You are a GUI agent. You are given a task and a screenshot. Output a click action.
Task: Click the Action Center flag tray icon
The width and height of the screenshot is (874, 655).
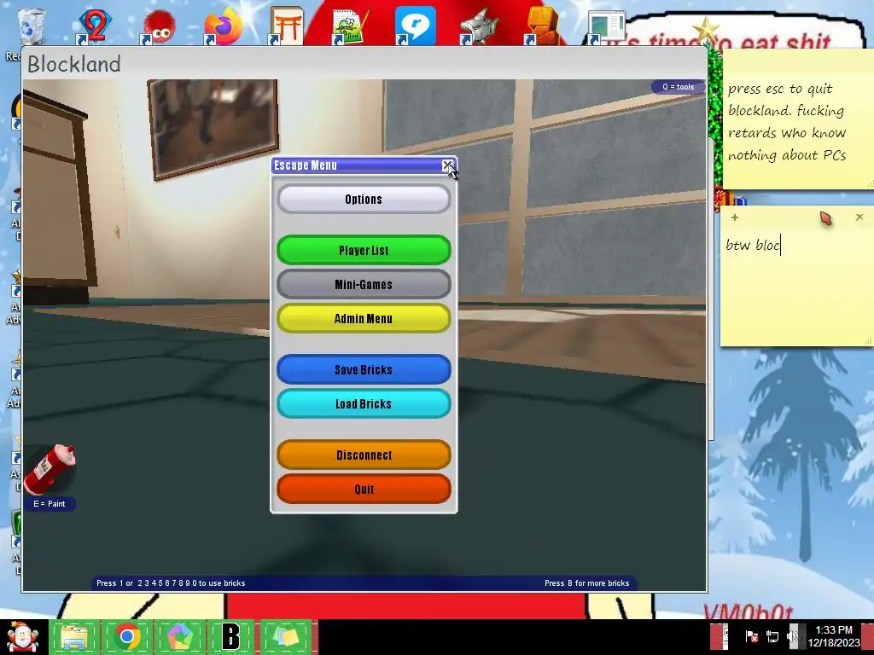pos(751,636)
